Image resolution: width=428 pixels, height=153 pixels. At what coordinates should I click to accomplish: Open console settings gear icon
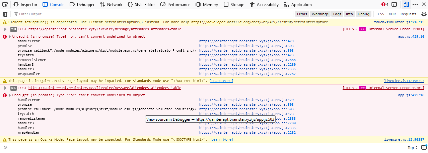coord(424,14)
